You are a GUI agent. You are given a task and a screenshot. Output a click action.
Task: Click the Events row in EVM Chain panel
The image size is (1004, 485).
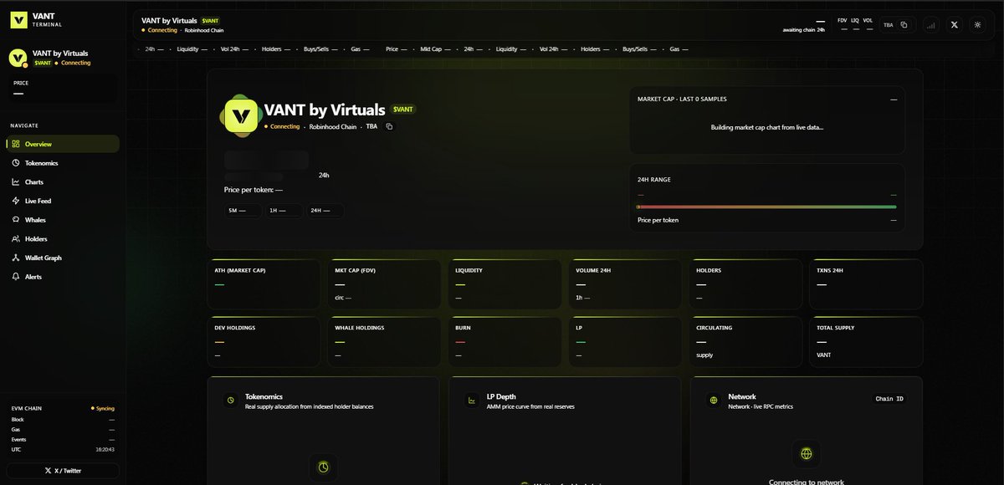(x=63, y=439)
